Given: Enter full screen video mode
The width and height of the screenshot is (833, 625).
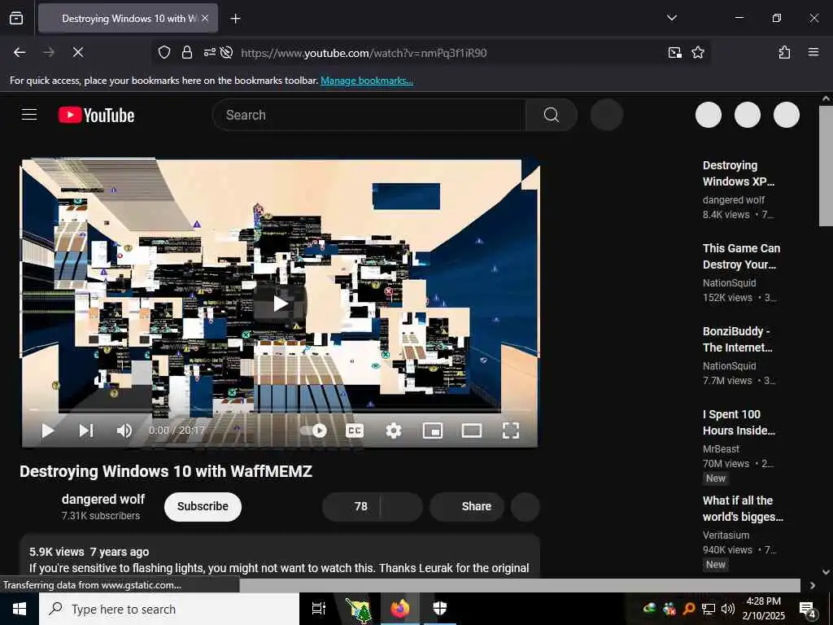Looking at the screenshot, I should tap(511, 431).
